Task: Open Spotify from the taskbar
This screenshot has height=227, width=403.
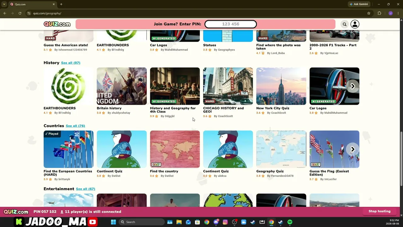Action: [x=290, y=222]
